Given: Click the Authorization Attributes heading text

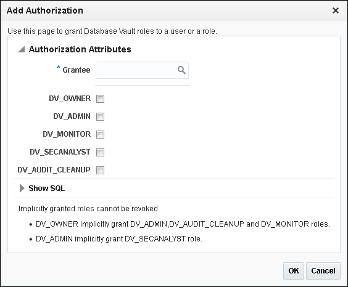Looking at the screenshot, I should coord(80,49).
